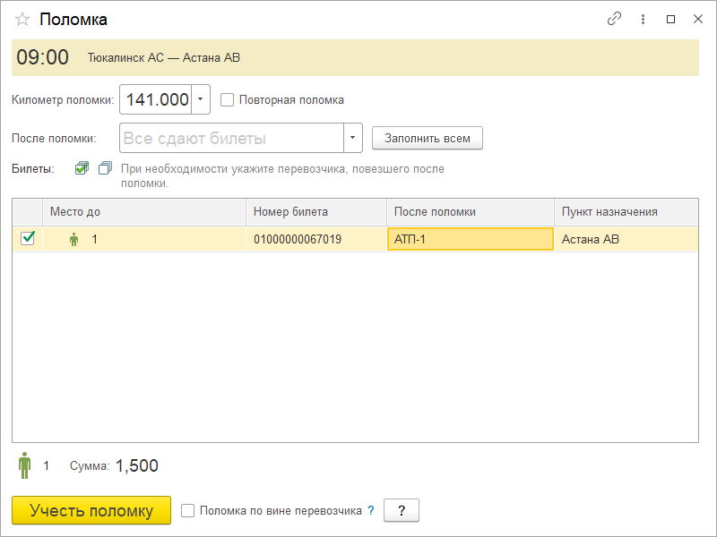Copy link using the chain icon
The height and width of the screenshot is (537, 717).
[614, 19]
